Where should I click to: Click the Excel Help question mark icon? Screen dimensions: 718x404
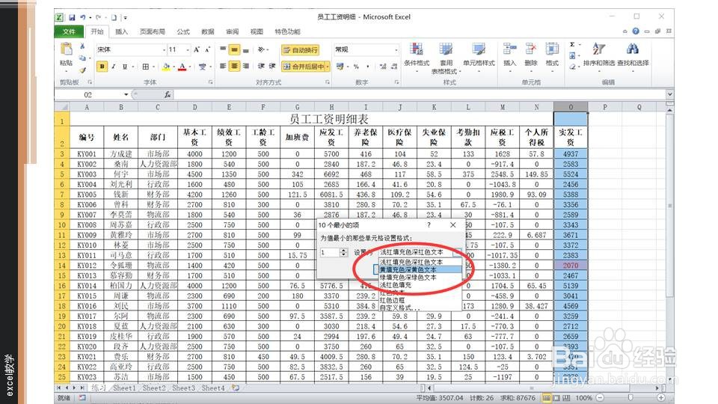(636, 31)
